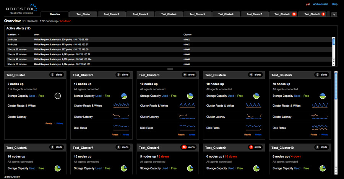Click the Test_Cluster2 storage pie chart
Screen dimensions: 344x179
coord(124,96)
